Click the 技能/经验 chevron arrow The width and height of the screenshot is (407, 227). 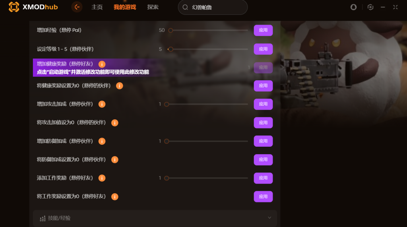pos(269,218)
